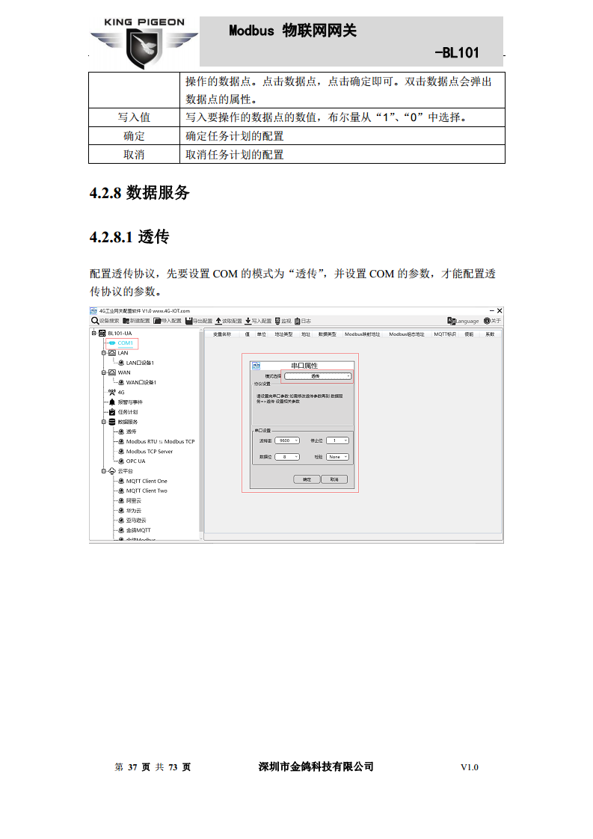The height and width of the screenshot is (839, 593).
Task: Click the 取消 table cell in document
Action: tap(134, 154)
